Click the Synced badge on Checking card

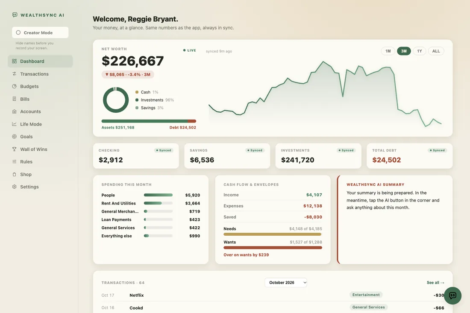[163, 150]
